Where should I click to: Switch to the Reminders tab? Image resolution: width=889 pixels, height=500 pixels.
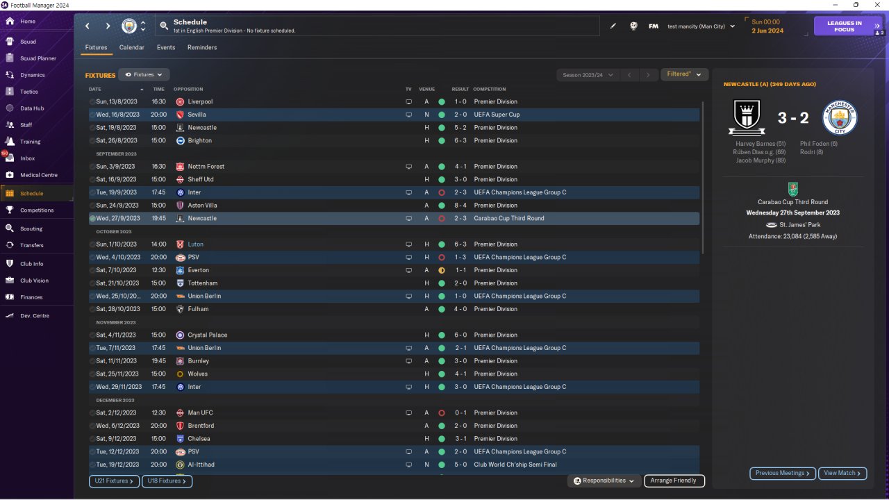tap(202, 48)
